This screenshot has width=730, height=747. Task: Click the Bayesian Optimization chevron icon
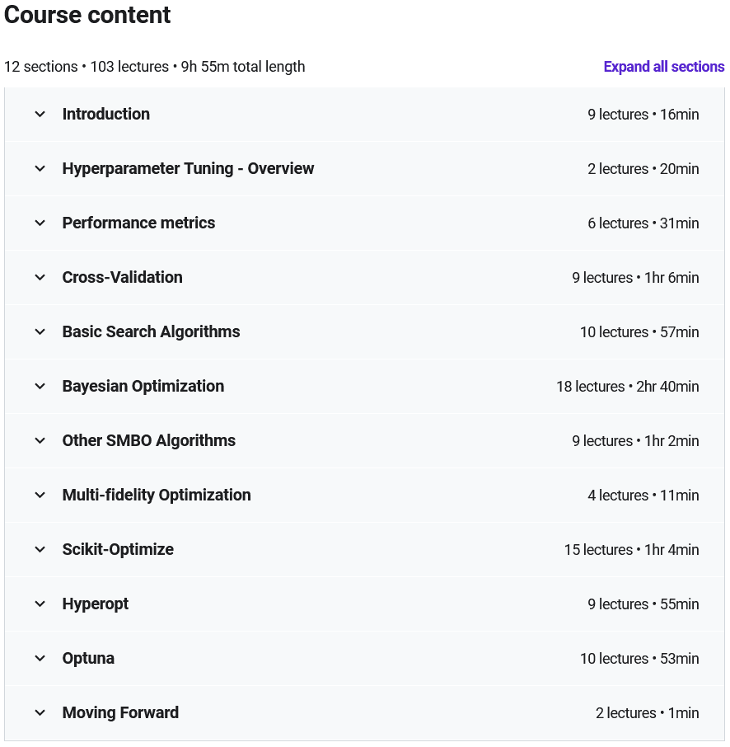coord(40,387)
